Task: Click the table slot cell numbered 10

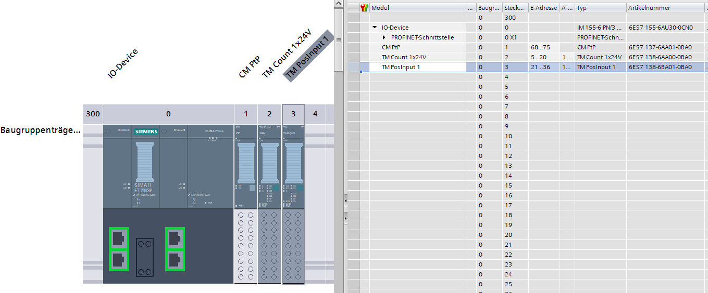Action: pyautogui.click(x=515, y=136)
